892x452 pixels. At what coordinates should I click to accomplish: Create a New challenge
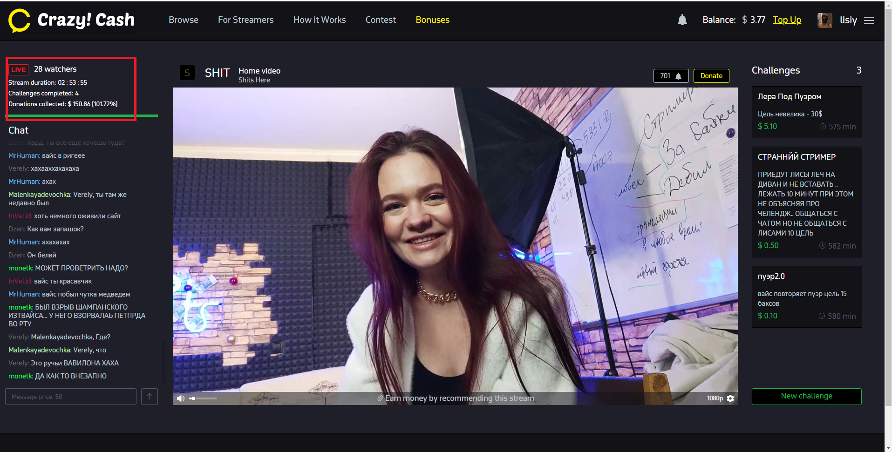[806, 396]
